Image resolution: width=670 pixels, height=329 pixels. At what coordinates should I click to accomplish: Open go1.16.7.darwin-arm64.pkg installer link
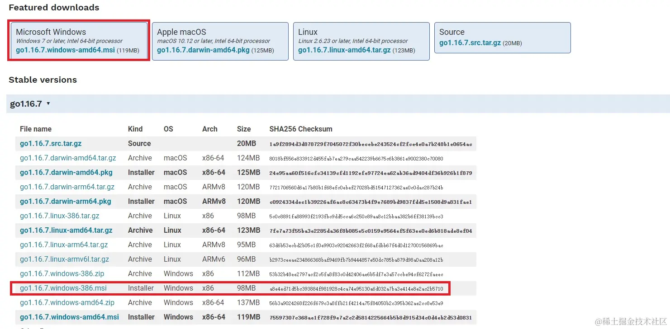pyautogui.click(x=66, y=201)
